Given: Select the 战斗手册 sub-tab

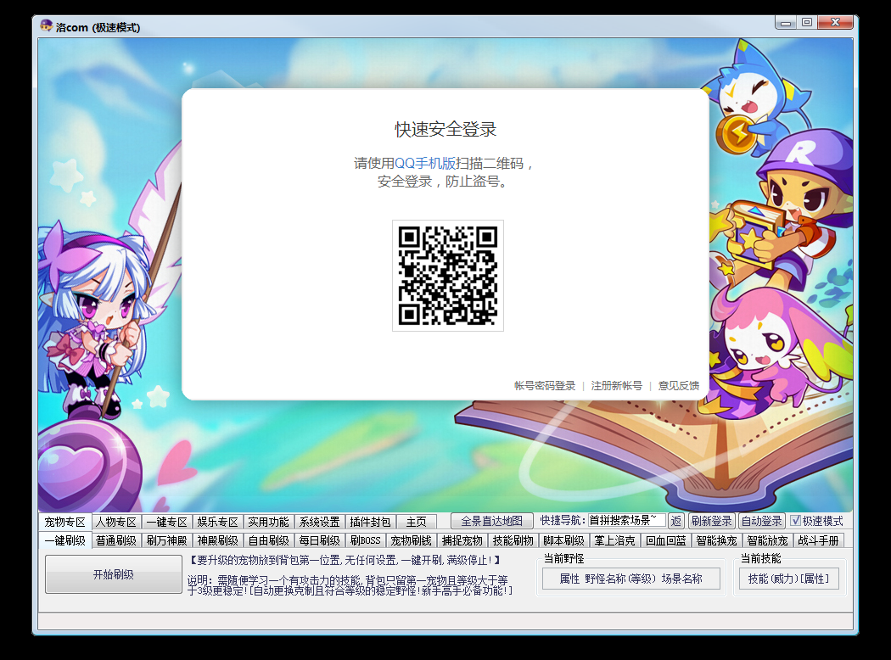Looking at the screenshot, I should (818, 540).
